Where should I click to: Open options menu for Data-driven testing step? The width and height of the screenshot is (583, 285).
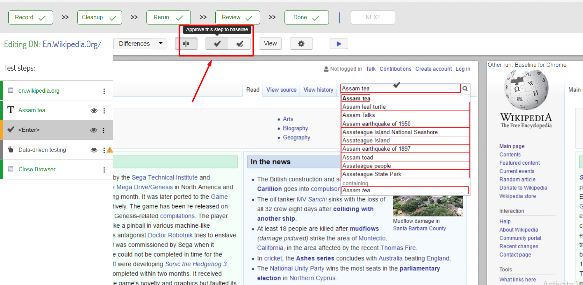pyautogui.click(x=104, y=150)
